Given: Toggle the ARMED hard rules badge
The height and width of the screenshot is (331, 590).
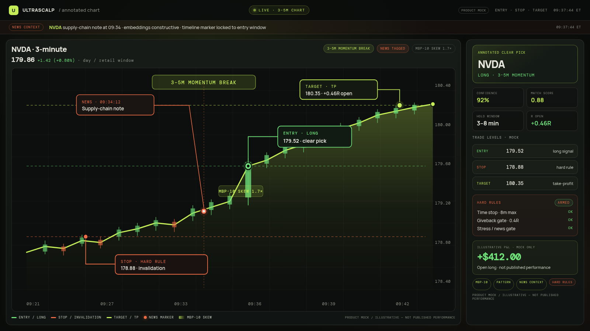Looking at the screenshot, I should 563,203.
